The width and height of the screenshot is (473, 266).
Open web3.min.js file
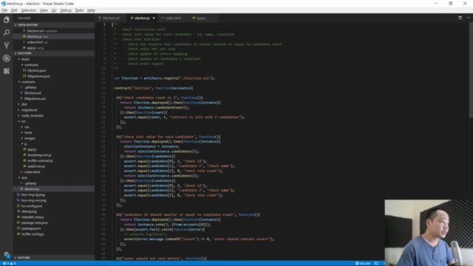(x=54, y=166)
